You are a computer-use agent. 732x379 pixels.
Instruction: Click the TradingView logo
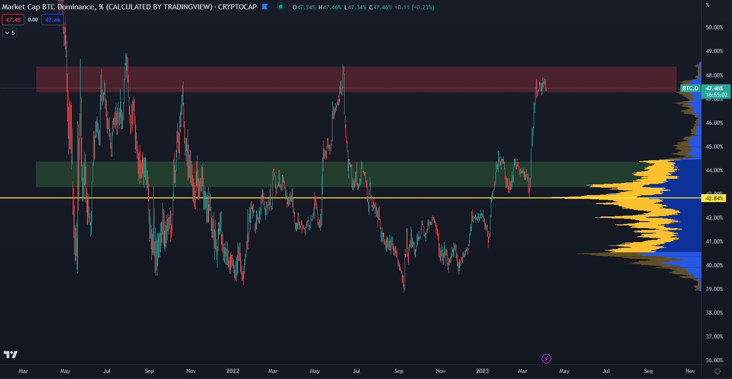(x=11, y=355)
